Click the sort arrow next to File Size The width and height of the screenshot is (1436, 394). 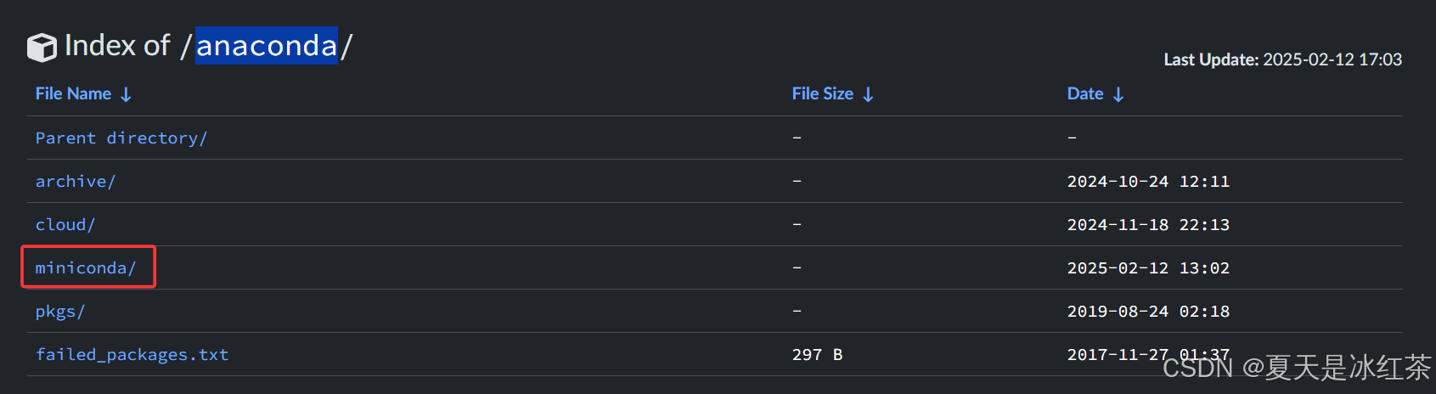[x=868, y=94]
